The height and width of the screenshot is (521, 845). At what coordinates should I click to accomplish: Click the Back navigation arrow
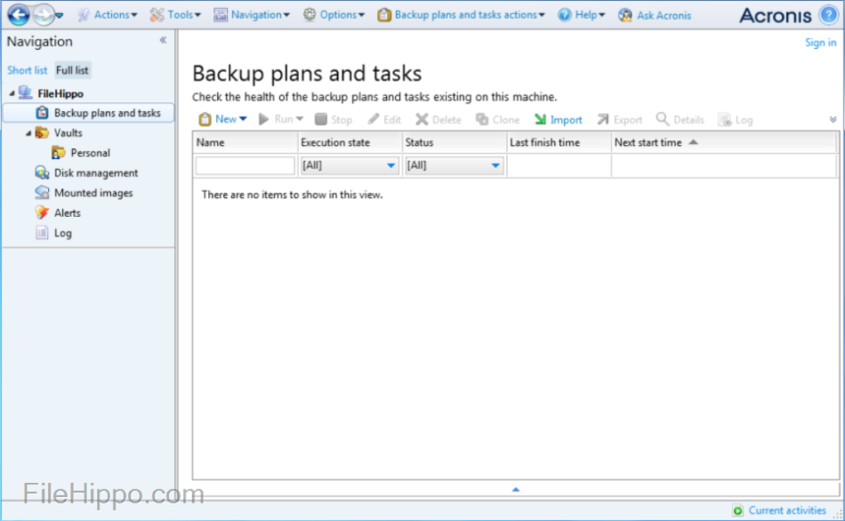click(19, 15)
